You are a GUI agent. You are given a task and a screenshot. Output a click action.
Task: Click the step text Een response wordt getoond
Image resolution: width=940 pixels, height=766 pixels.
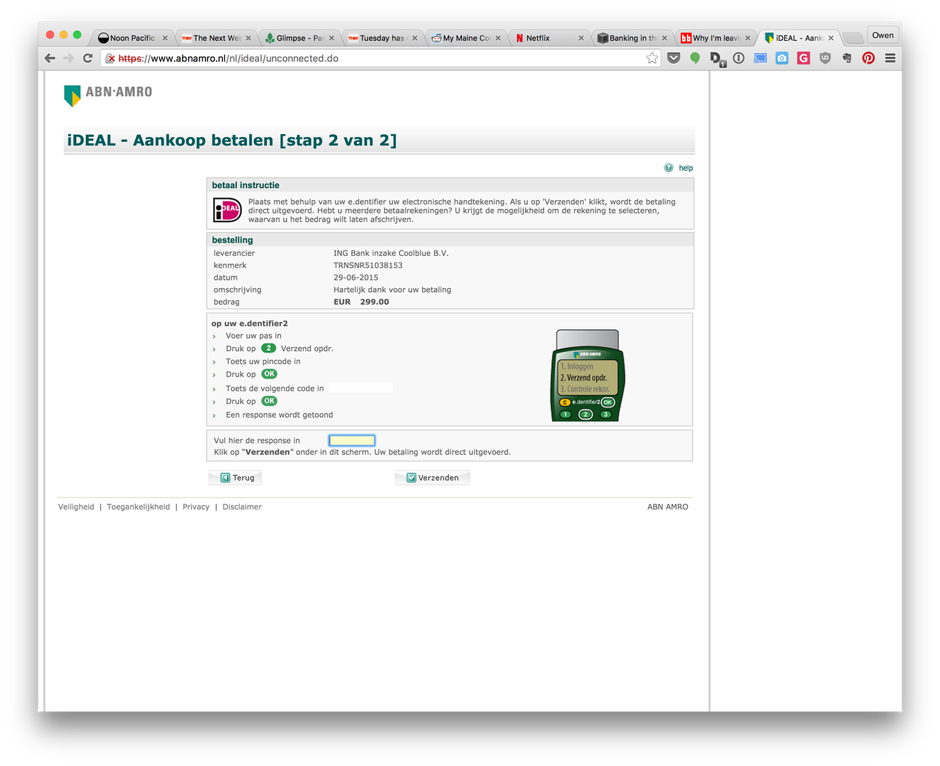coord(279,415)
